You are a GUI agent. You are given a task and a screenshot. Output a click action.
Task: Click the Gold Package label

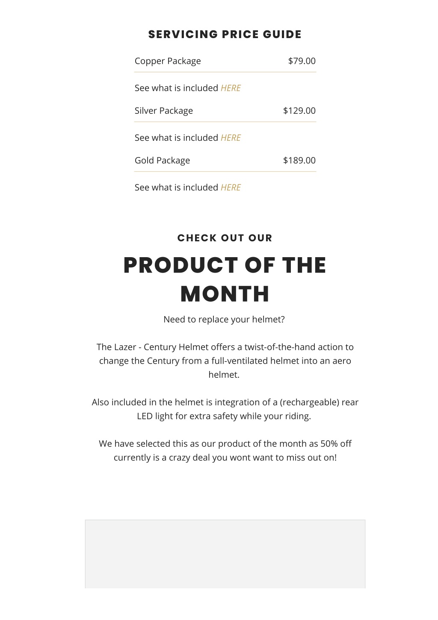click(162, 160)
